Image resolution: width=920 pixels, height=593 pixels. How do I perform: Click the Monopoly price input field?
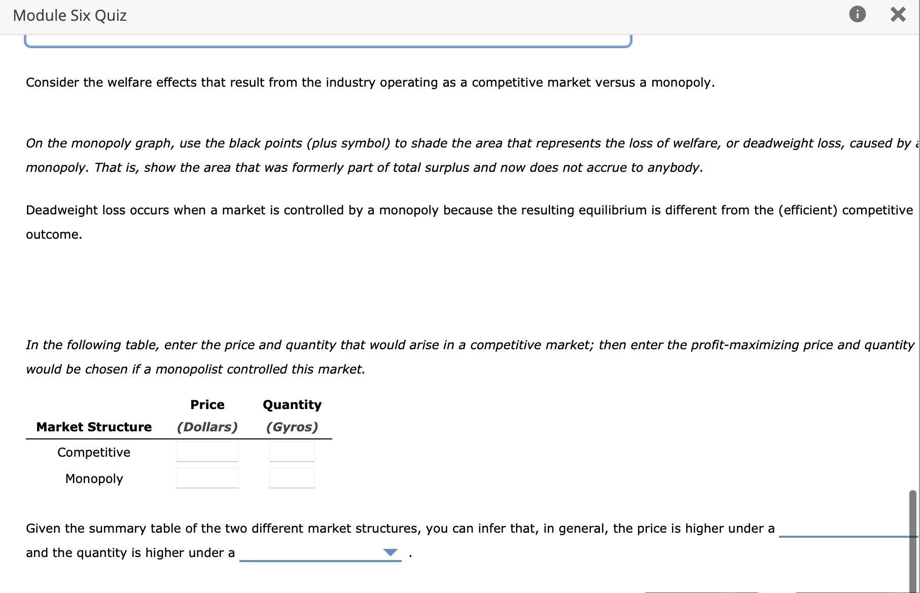pos(207,478)
